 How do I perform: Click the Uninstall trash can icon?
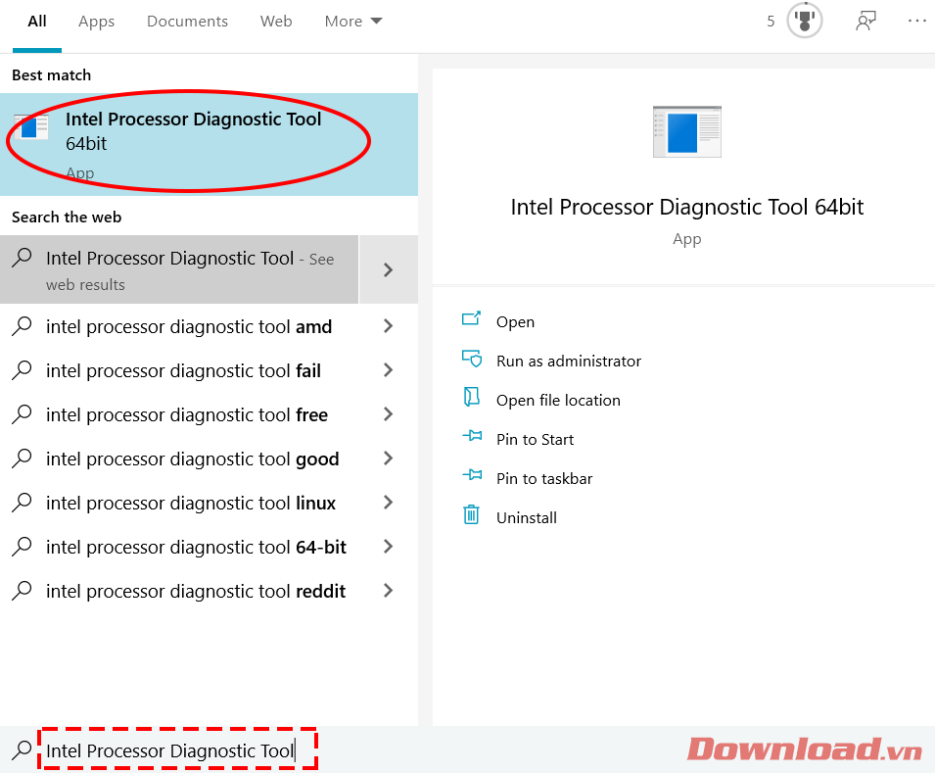pyautogui.click(x=472, y=515)
